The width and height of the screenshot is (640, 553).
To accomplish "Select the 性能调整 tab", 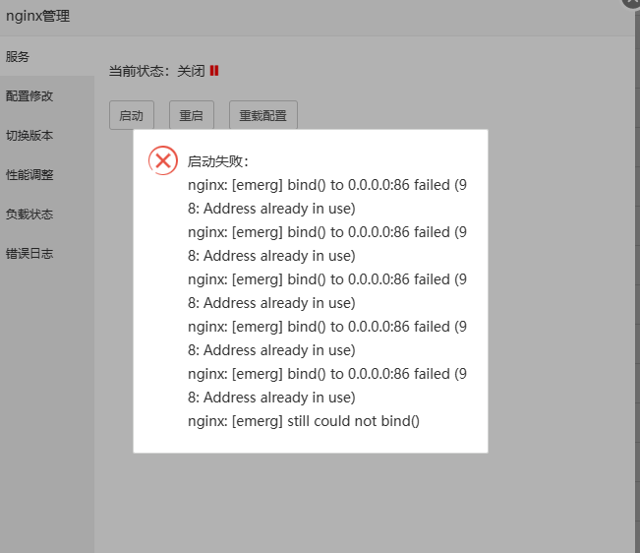I will tap(47, 175).
